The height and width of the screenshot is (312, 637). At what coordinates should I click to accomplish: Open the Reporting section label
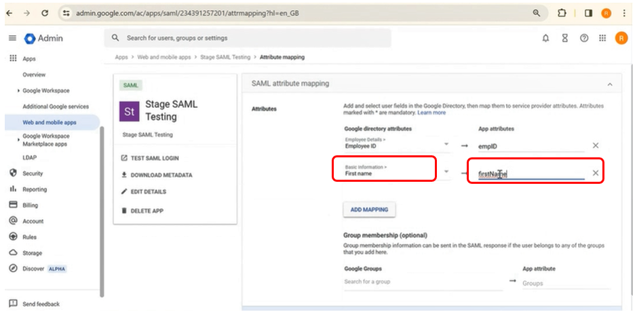pyautogui.click(x=35, y=189)
